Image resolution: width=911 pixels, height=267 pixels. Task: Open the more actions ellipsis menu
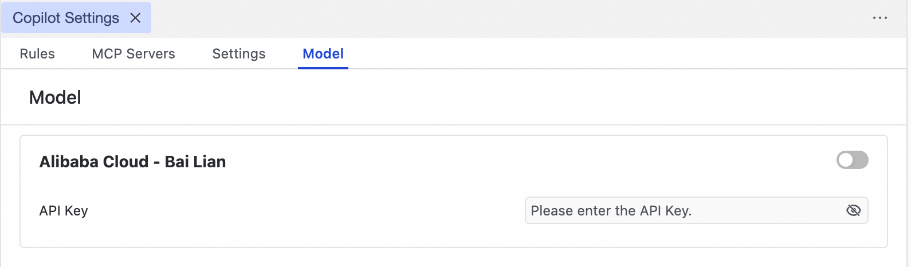pos(879,18)
